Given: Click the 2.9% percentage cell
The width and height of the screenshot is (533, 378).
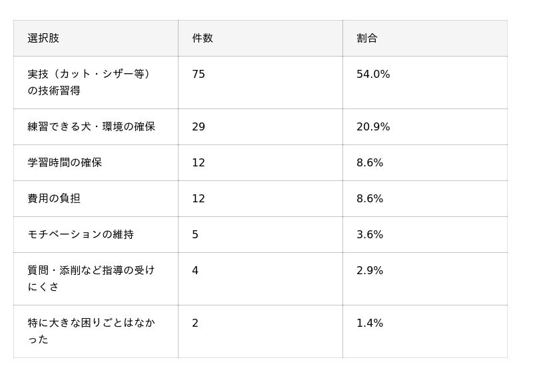Looking at the screenshot, I should [x=425, y=279].
